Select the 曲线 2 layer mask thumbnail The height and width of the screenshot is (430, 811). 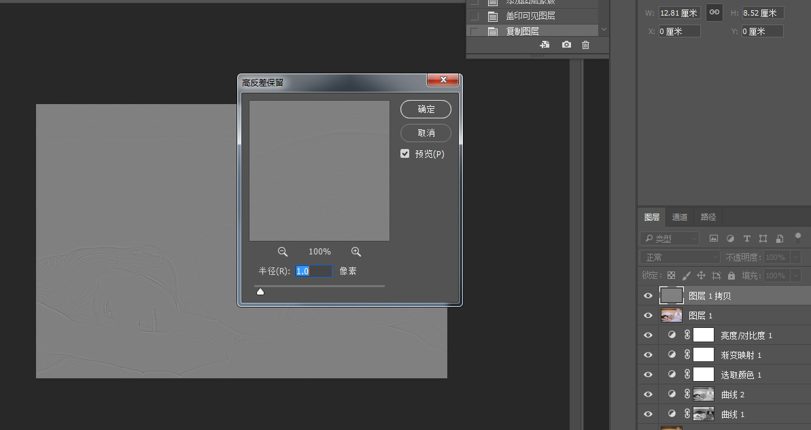(704, 395)
